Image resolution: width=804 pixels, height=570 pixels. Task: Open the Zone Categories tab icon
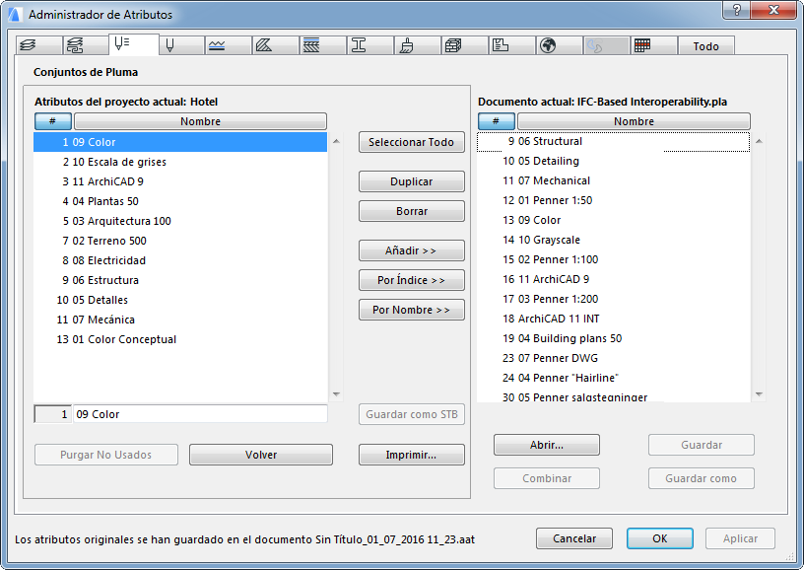511,45
